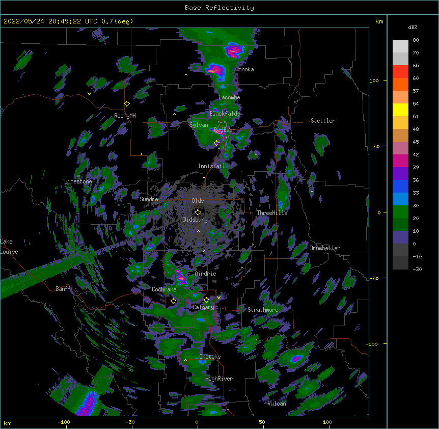Click the yellow marker below Cochrane
Screen dimensions: 439x429
click(x=173, y=301)
